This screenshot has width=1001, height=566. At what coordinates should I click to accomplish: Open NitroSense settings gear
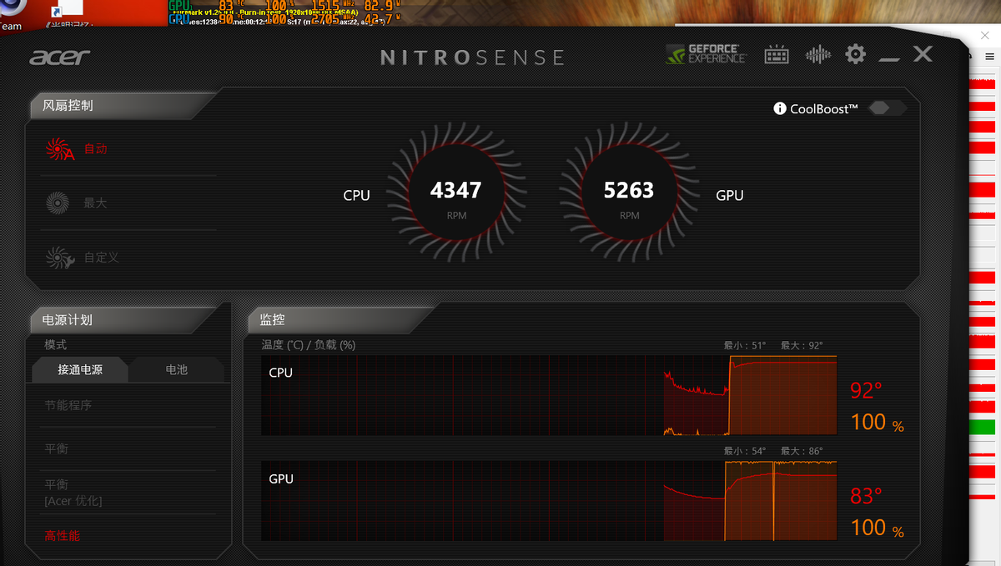point(856,55)
